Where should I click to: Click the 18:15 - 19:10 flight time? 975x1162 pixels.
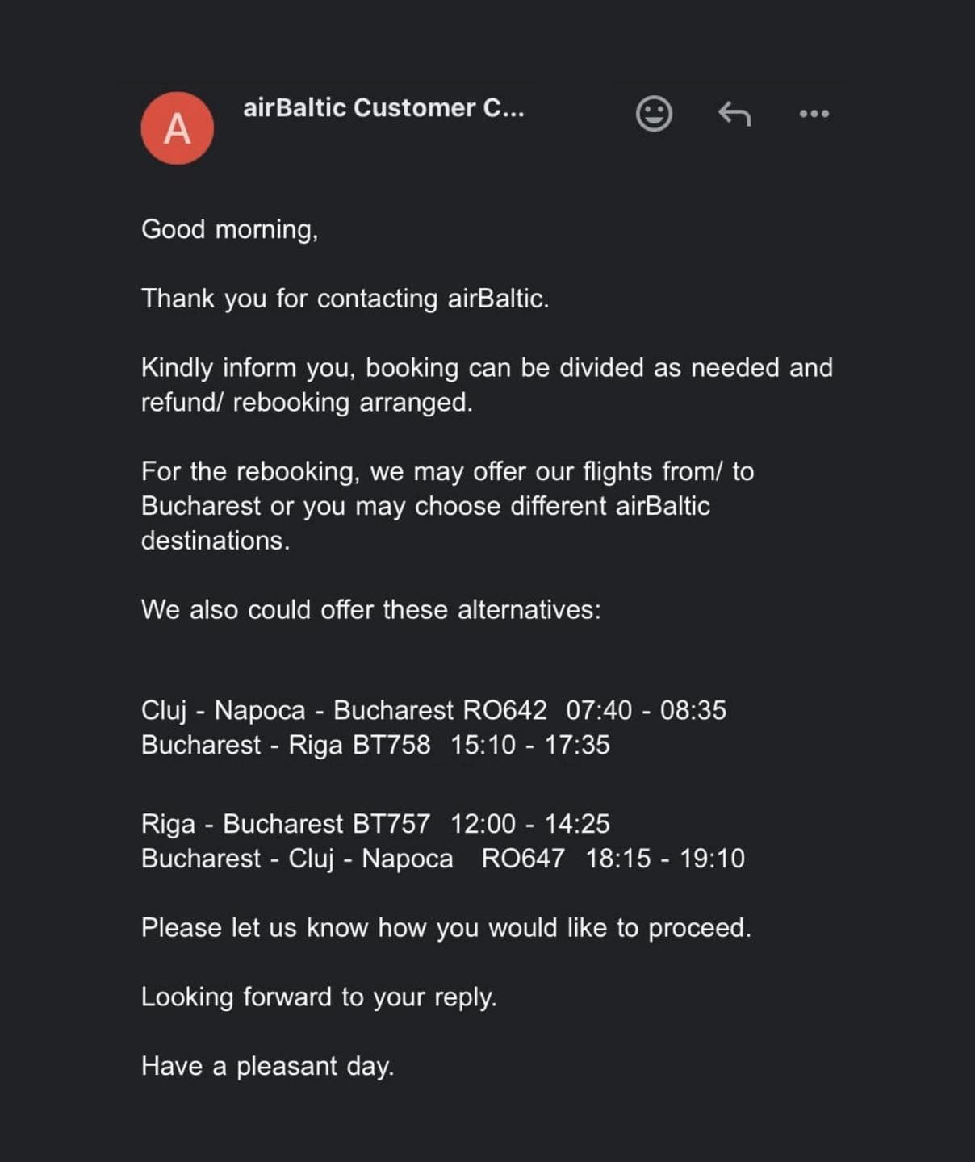coord(665,859)
